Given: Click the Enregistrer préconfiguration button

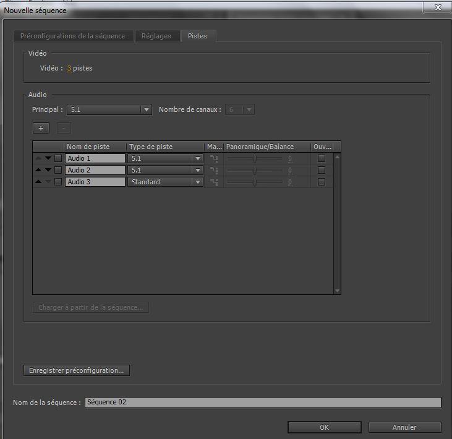Looking at the screenshot, I should pos(77,370).
